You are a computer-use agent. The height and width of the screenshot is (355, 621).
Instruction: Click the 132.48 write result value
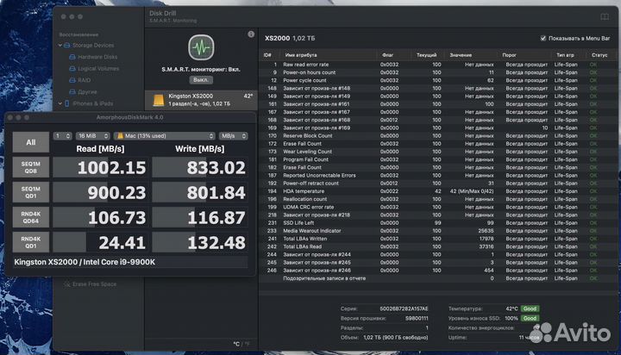pyautogui.click(x=216, y=243)
